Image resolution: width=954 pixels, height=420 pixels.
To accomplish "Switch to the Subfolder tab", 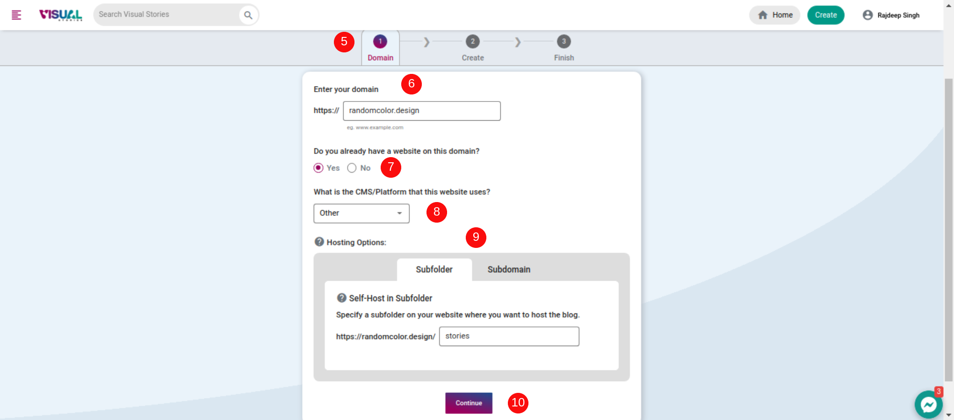I will [434, 270].
